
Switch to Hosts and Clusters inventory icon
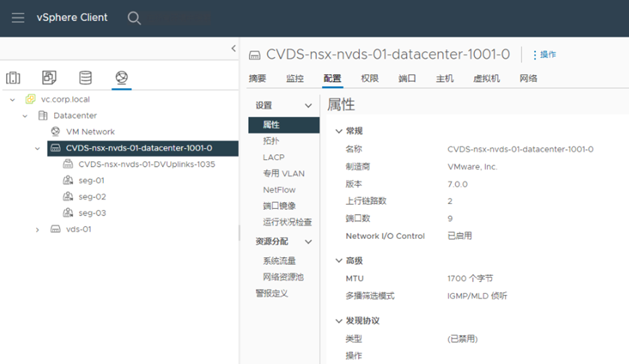point(13,78)
